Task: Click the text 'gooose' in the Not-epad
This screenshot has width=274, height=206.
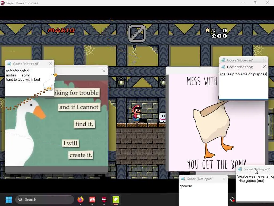Action: point(186,186)
